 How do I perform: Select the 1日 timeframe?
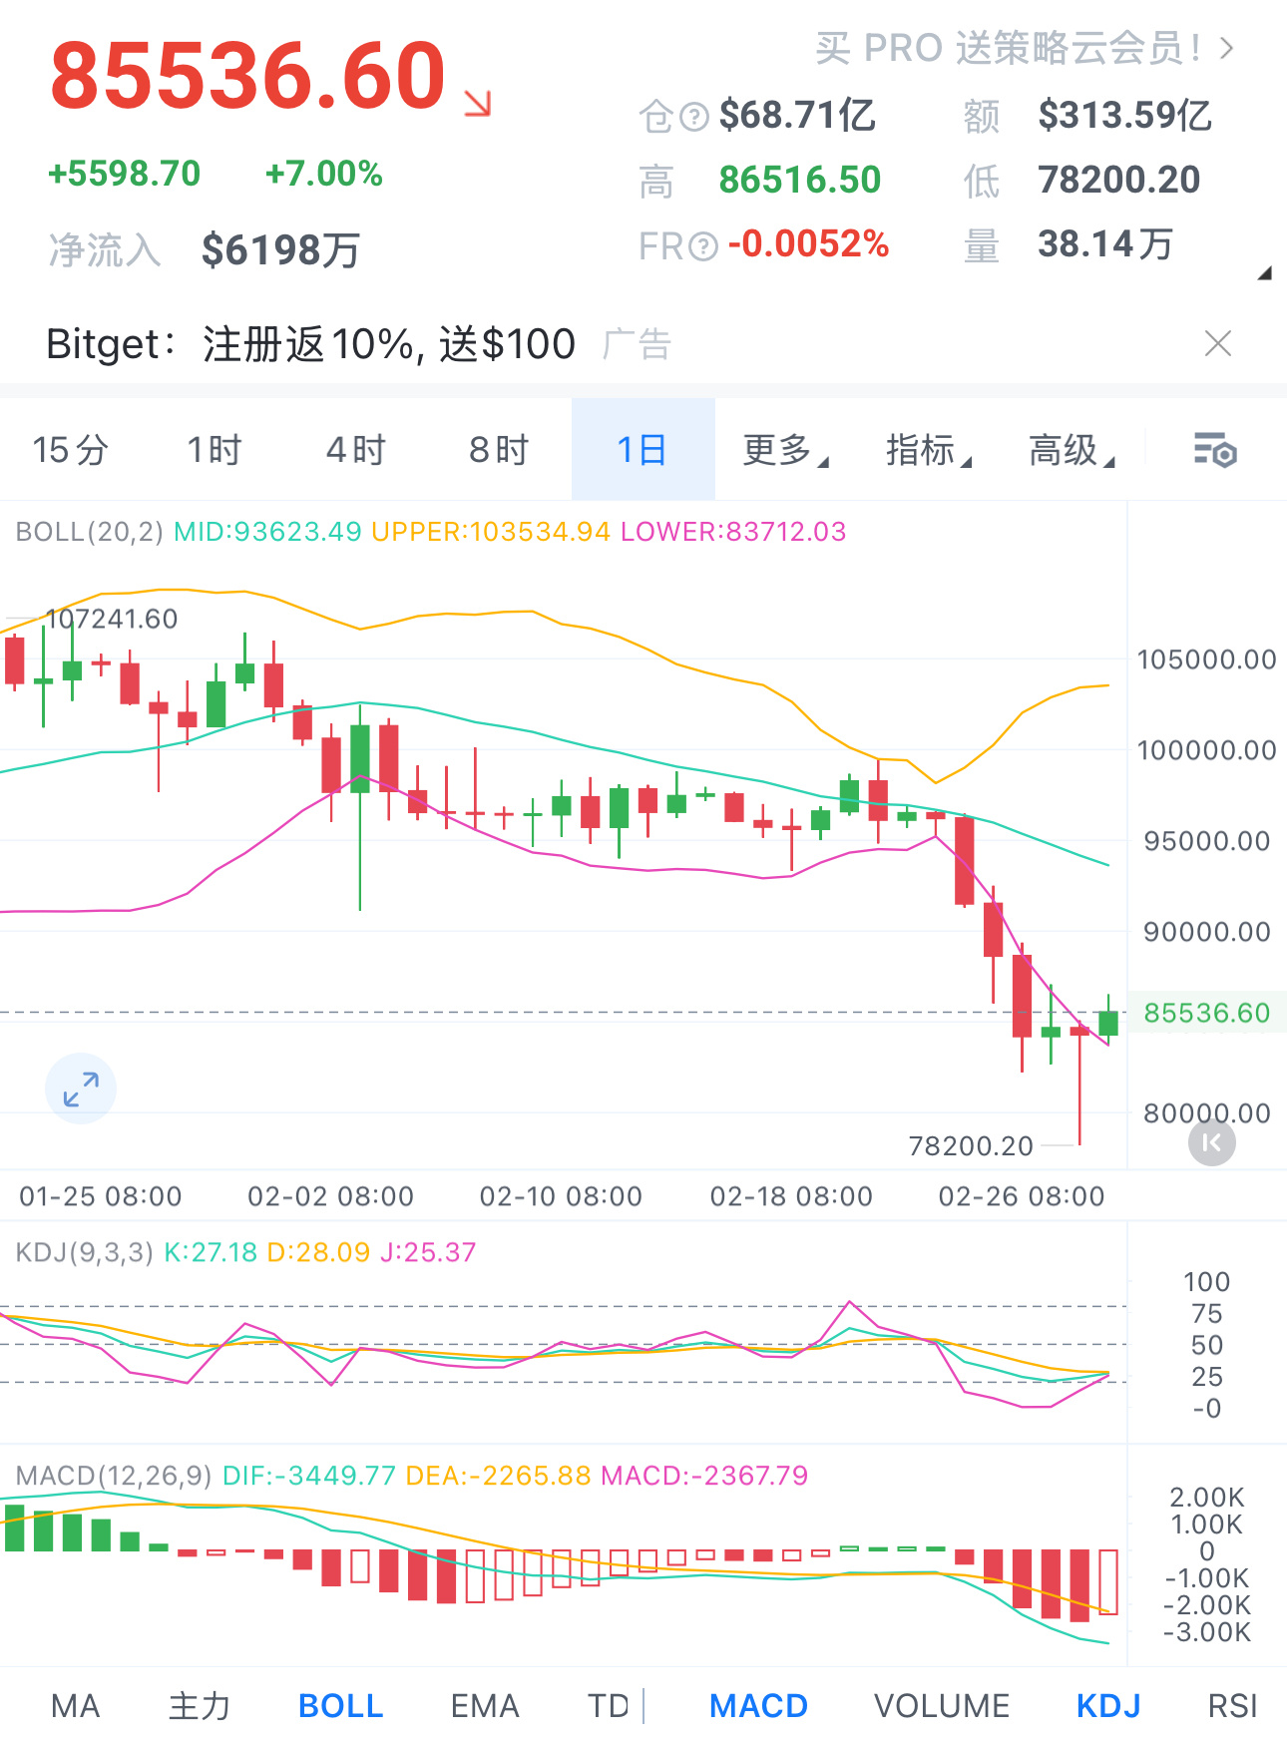tap(643, 450)
